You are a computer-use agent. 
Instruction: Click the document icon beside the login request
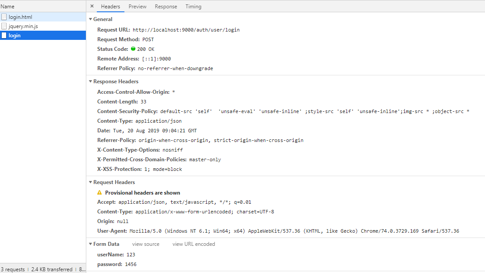pos(4,35)
